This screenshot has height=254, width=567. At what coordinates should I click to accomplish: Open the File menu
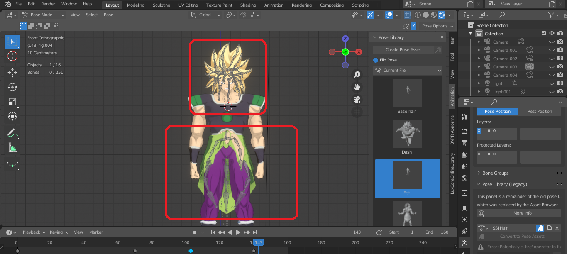point(18,4)
